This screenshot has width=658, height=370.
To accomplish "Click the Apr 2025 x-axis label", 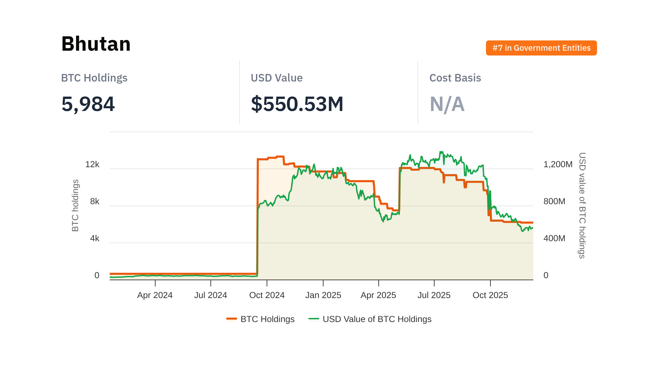I will [378, 295].
